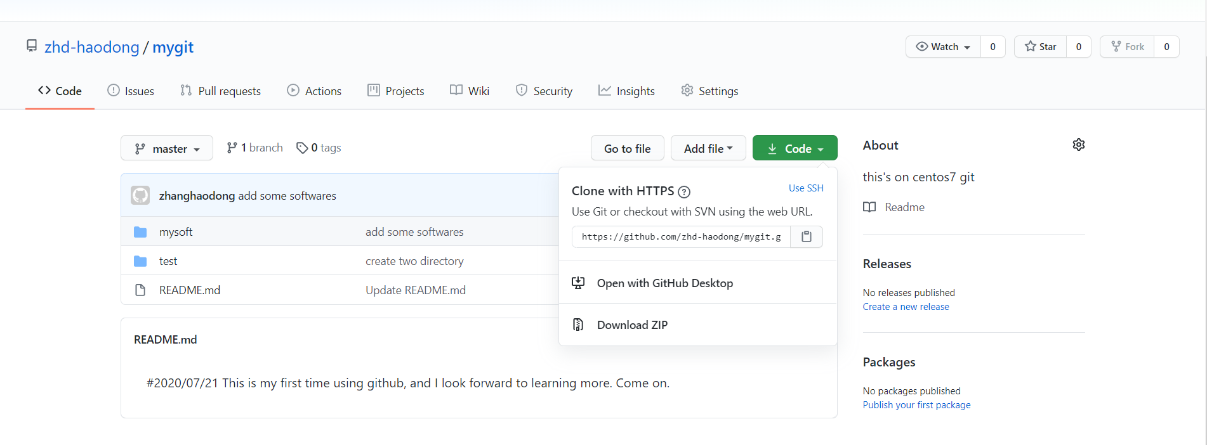
Task: Select Download ZIP option
Action: pyautogui.click(x=698, y=325)
